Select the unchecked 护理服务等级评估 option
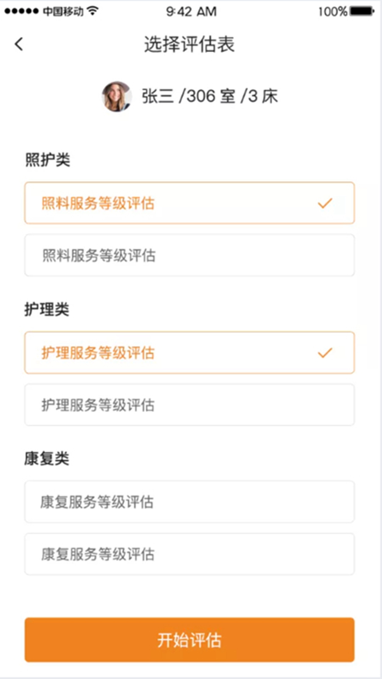 coord(189,405)
